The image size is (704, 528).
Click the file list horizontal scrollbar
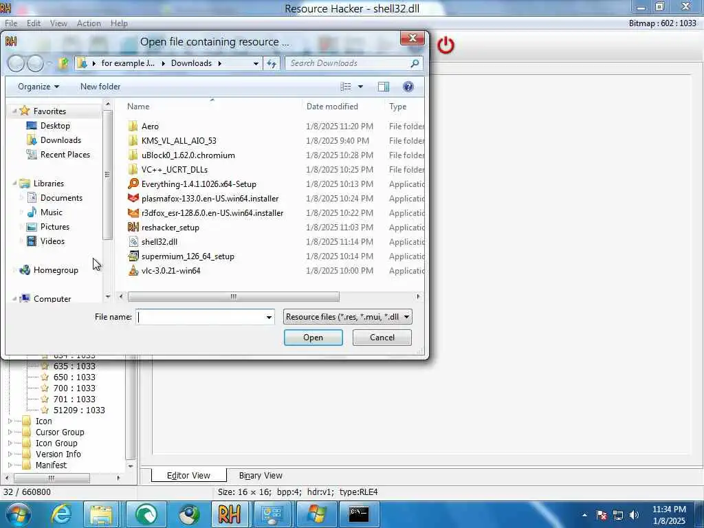pyautogui.click(x=234, y=297)
